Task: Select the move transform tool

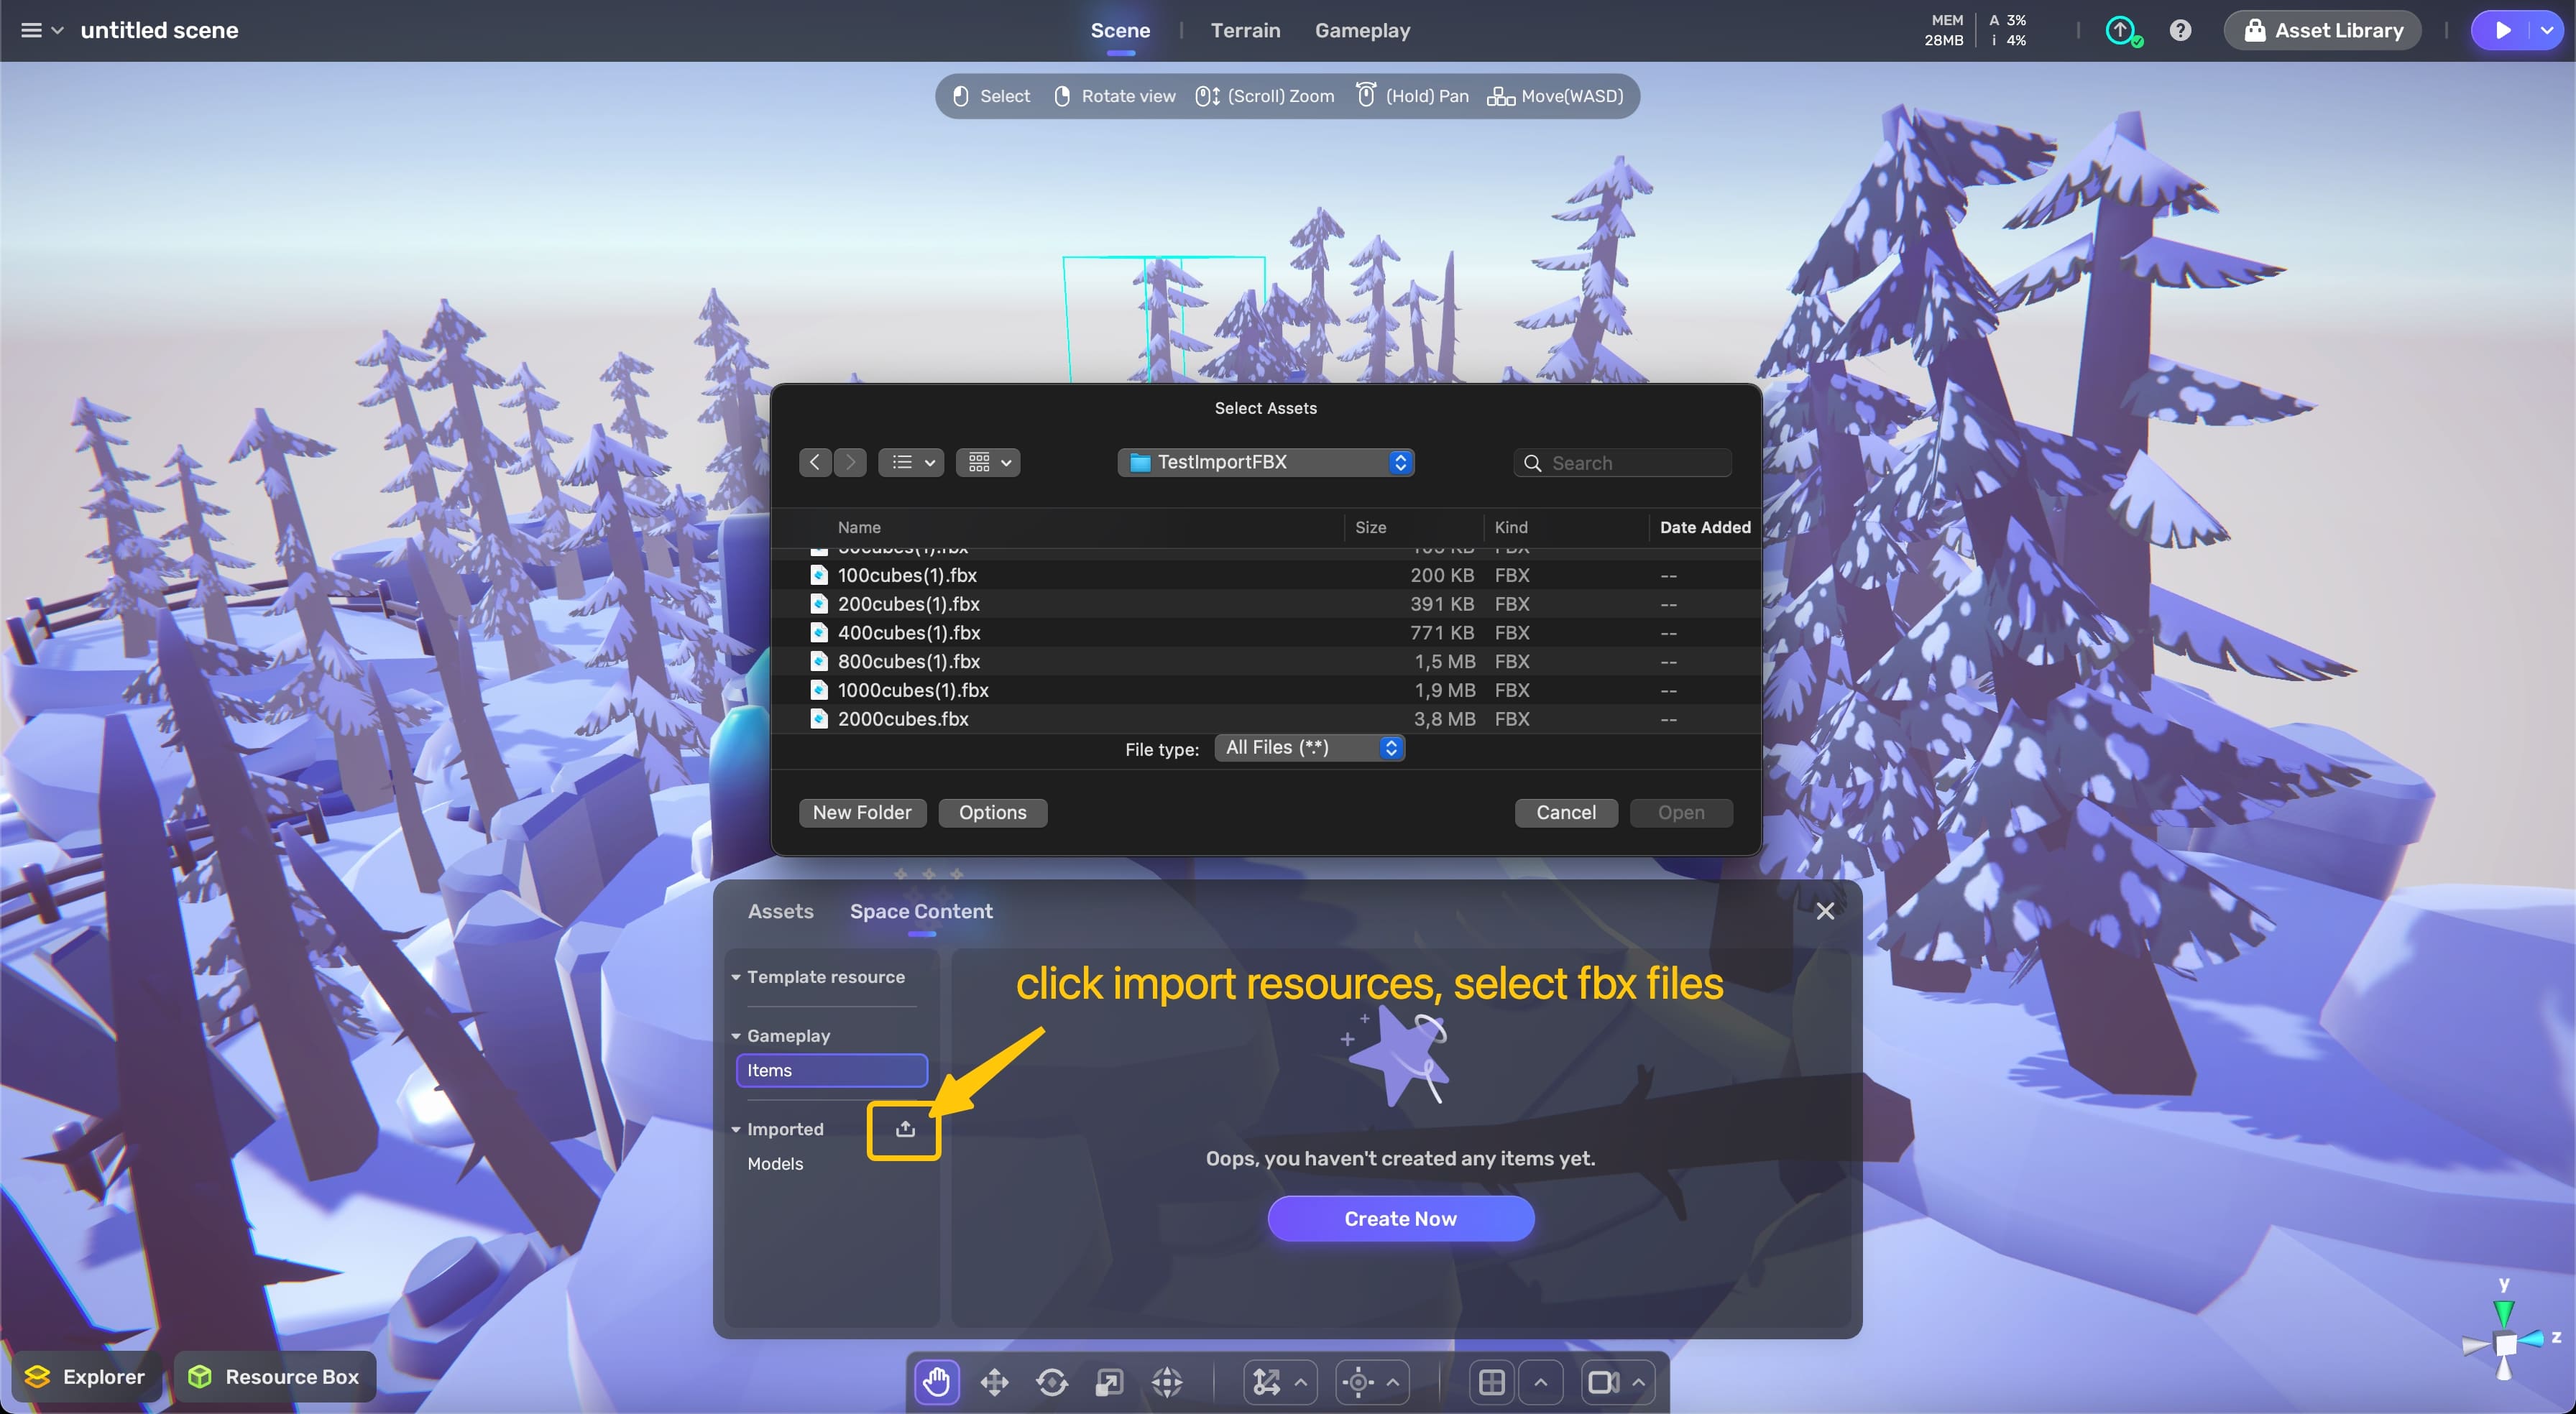Action: [994, 1382]
